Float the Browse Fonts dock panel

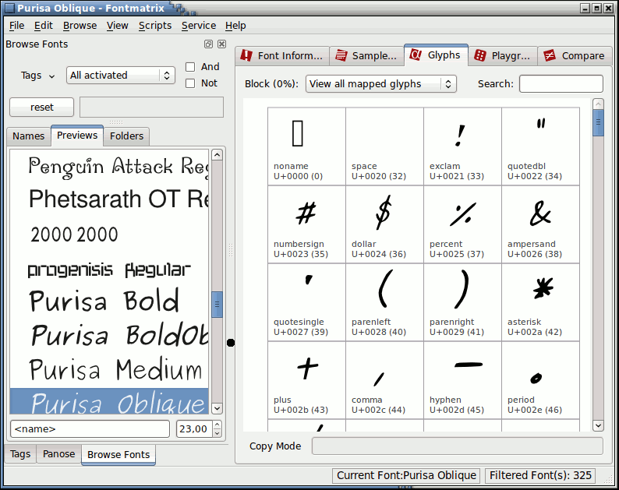[208, 44]
